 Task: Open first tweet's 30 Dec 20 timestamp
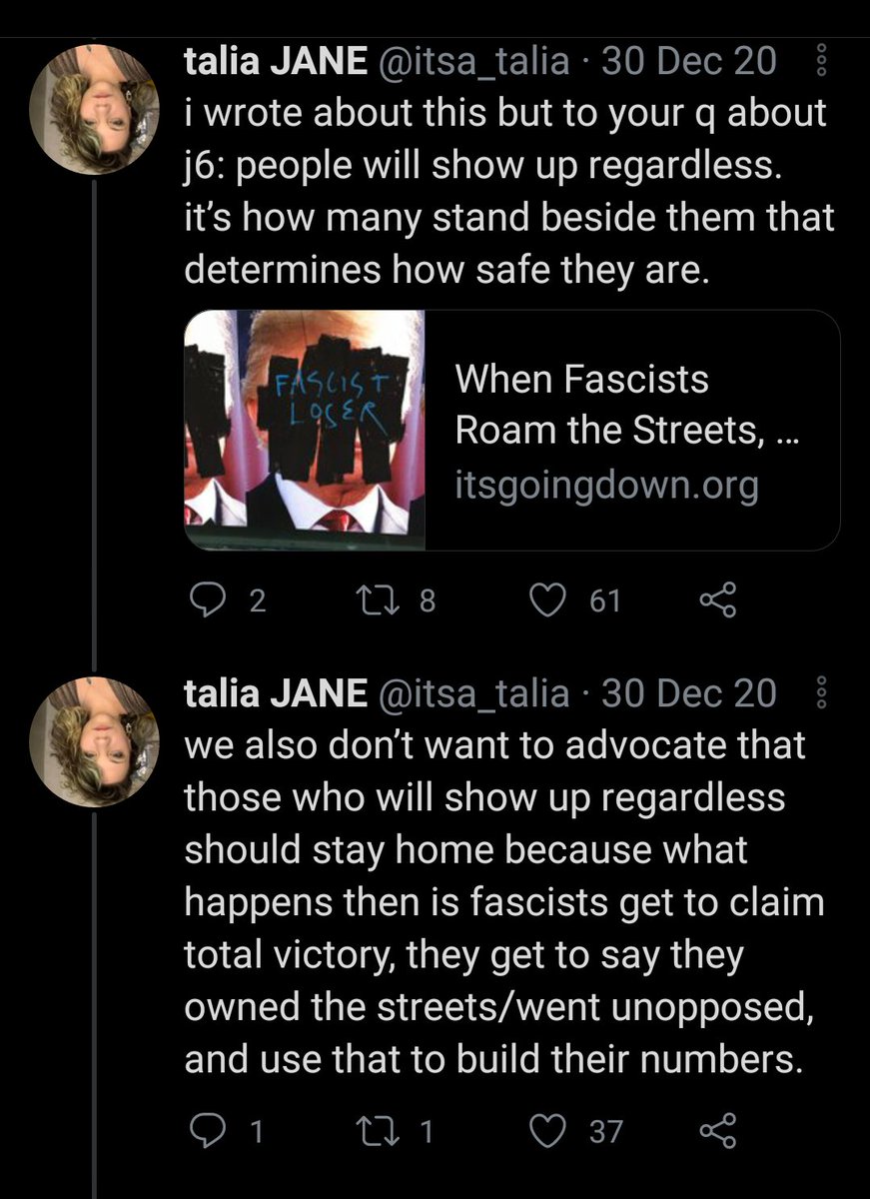pos(689,62)
